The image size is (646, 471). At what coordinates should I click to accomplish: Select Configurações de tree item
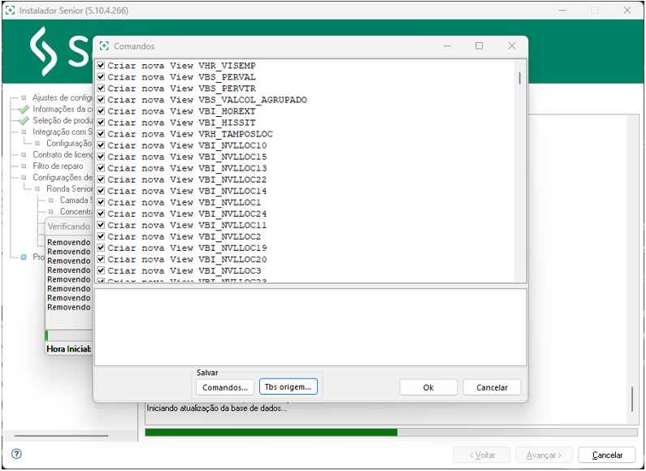pos(63,178)
